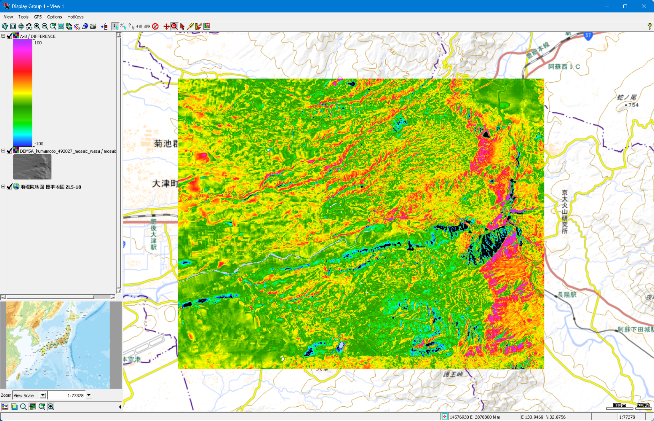Image resolution: width=654 pixels, height=421 pixels.
Task: Click the binoculars previous view icon
Action: pos(29,26)
